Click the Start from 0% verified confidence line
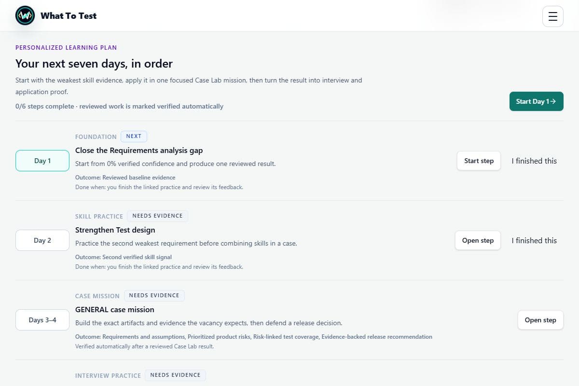 pyautogui.click(x=176, y=164)
